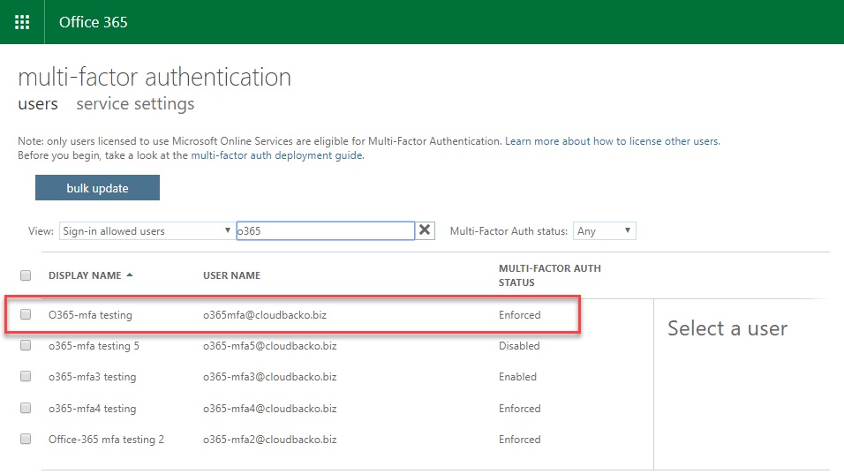This screenshot has width=844, height=474.
Task: Click the Disabled status of o365-mfa5
Action: pyautogui.click(x=519, y=346)
